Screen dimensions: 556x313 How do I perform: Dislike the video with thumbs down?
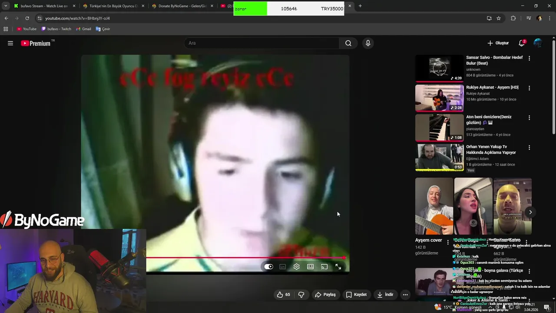[x=301, y=295]
